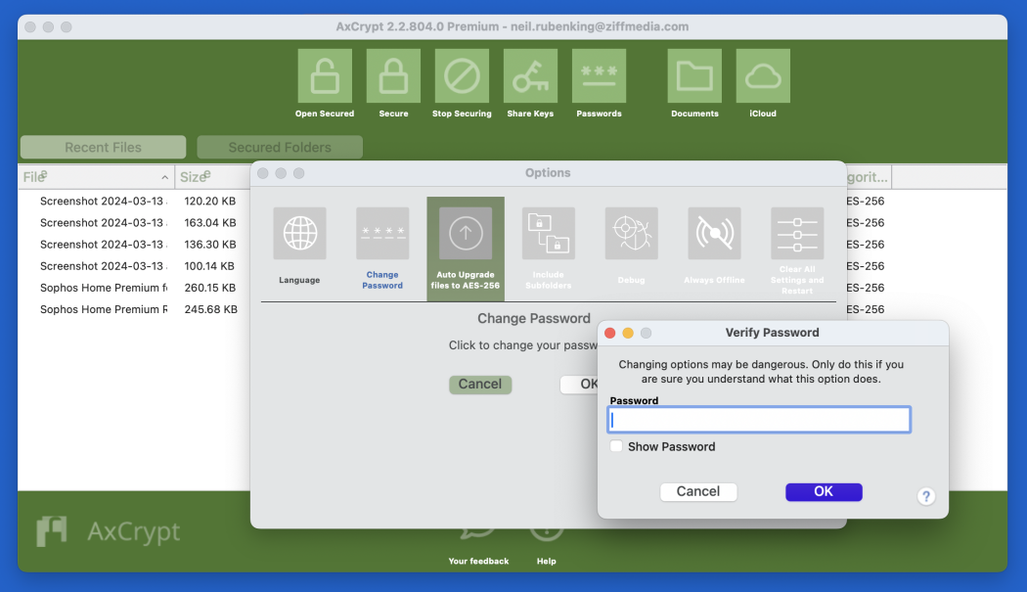
Task: Select the Open Secured toolbar icon
Action: [324, 75]
